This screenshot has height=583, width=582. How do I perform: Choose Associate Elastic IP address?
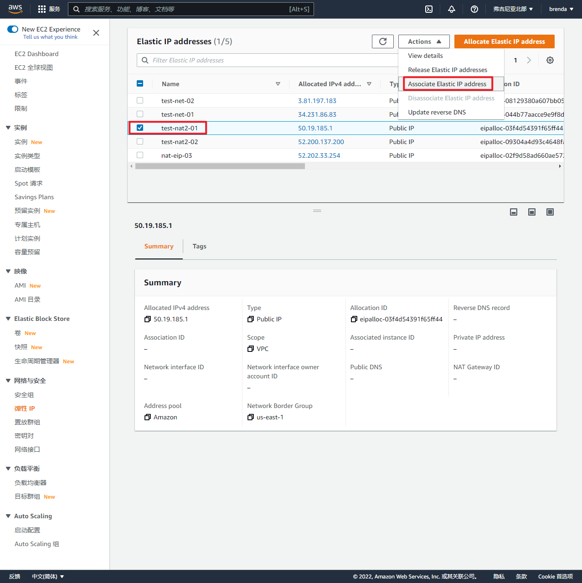447,84
